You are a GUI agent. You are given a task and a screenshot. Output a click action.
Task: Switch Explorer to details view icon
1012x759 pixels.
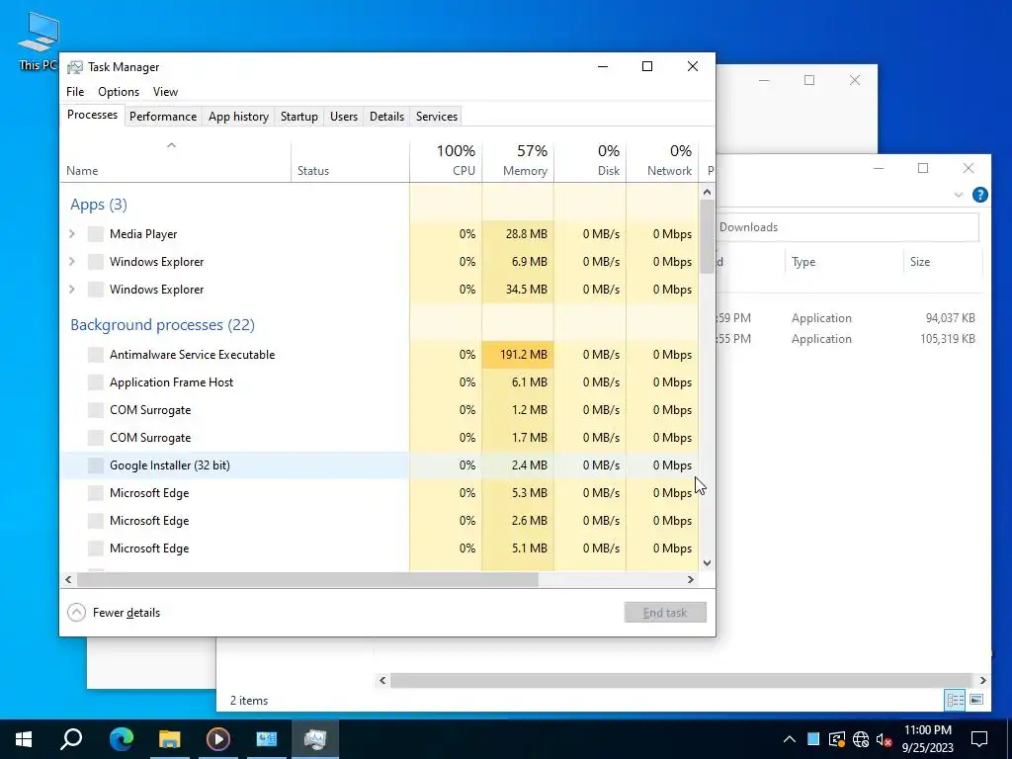[956, 700]
